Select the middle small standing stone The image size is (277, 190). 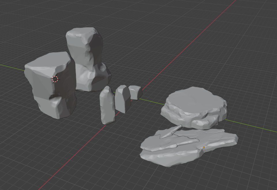pyautogui.click(x=123, y=99)
